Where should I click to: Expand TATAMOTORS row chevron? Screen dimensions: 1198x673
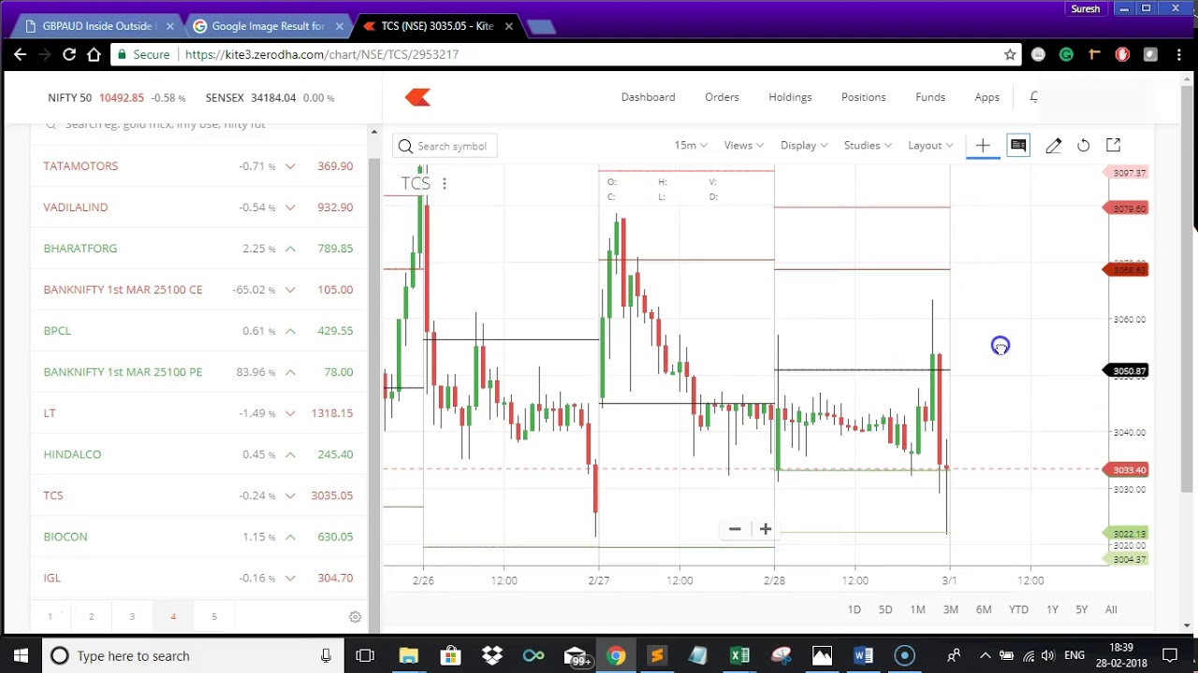(290, 166)
